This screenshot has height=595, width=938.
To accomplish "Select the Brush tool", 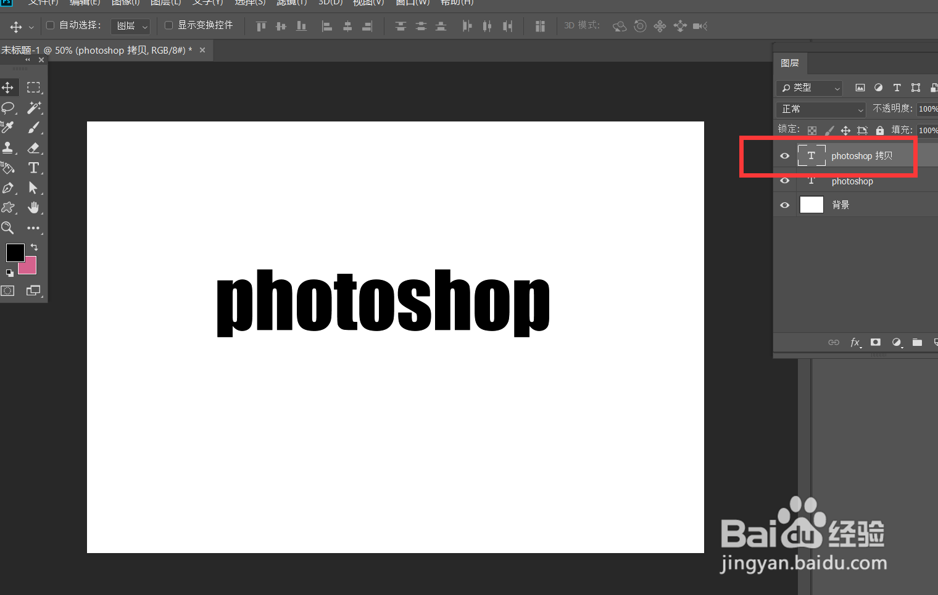I will (x=33, y=128).
